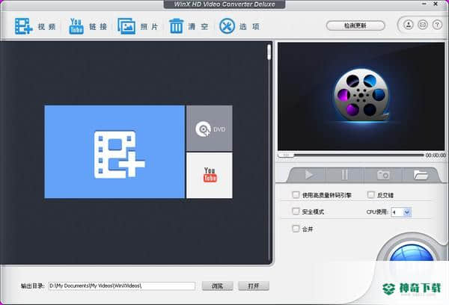Open the YouTube link (链接) toolbar icon
Image resolution: width=449 pixels, height=305 pixels.
pos(76,26)
